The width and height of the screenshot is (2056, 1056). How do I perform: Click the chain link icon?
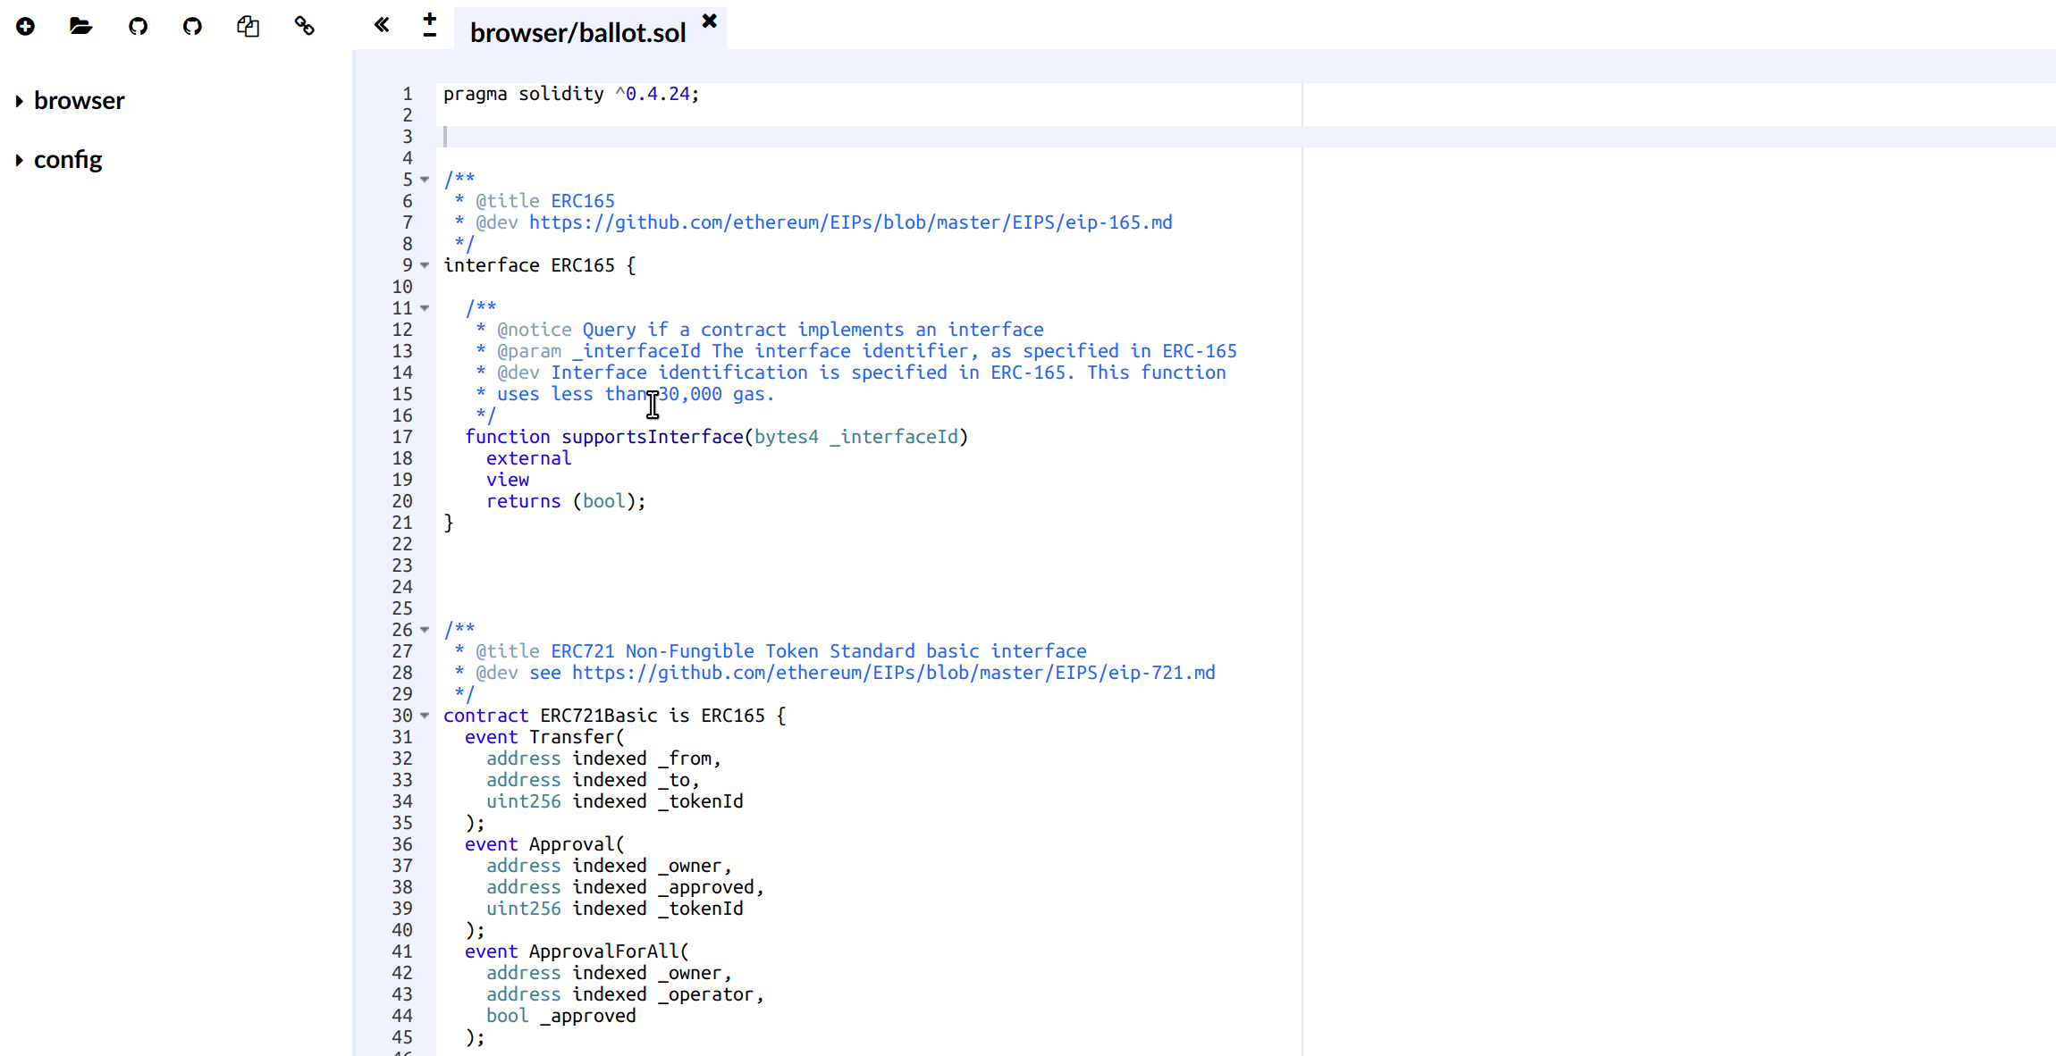(304, 27)
